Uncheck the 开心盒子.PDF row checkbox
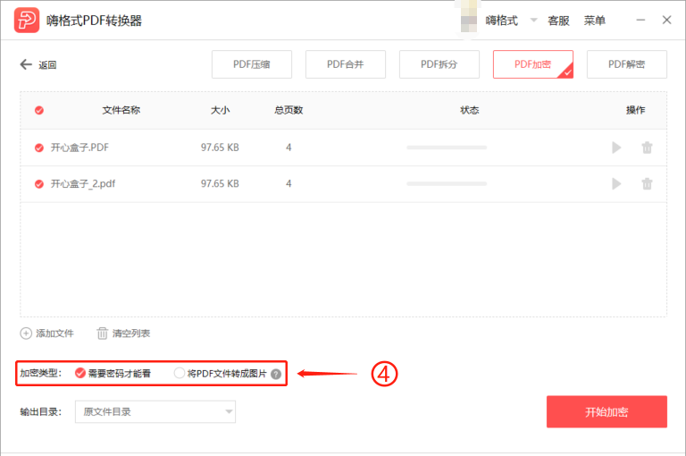Viewport: 686px width, 456px height. (x=39, y=148)
